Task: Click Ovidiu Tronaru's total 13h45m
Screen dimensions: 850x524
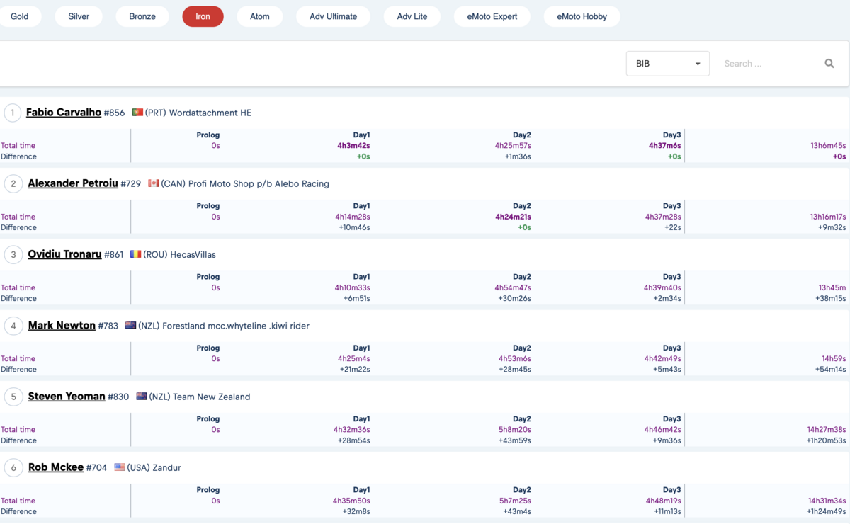Action: [x=832, y=287]
